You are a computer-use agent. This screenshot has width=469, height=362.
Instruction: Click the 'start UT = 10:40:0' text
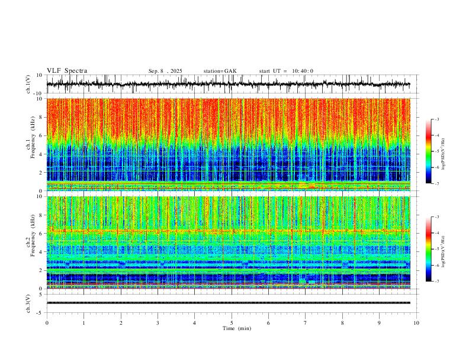pos(286,71)
